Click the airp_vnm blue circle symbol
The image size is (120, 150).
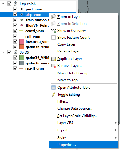click(22, 14)
